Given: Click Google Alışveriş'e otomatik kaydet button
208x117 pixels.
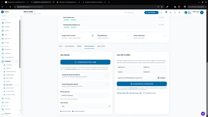Looking at the screenshot, I should 142,84.
